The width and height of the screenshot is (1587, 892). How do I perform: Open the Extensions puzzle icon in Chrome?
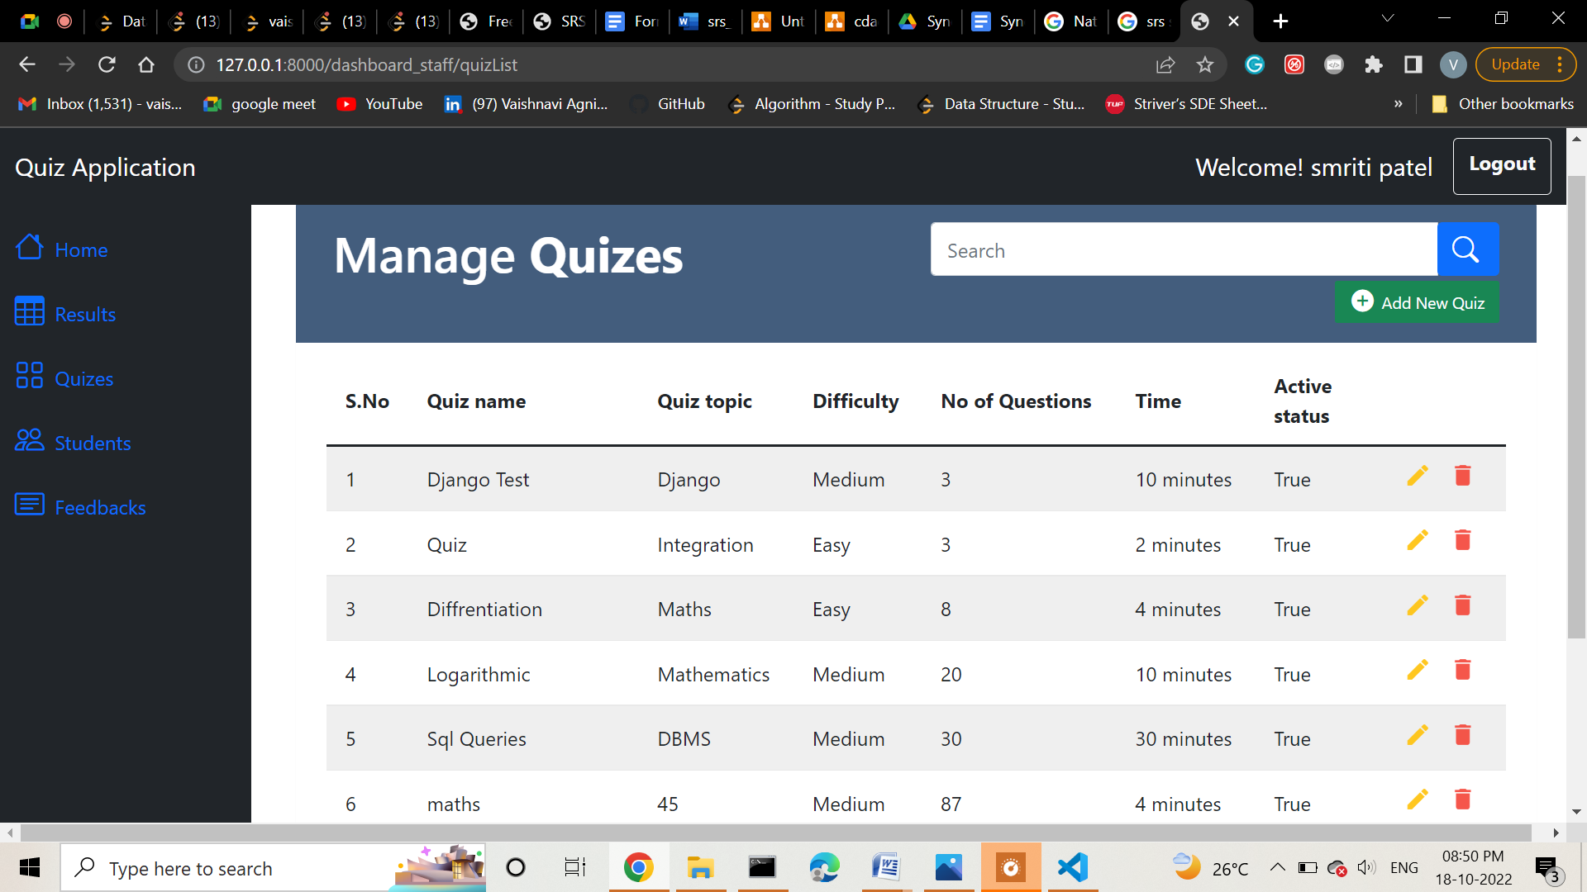click(x=1373, y=64)
